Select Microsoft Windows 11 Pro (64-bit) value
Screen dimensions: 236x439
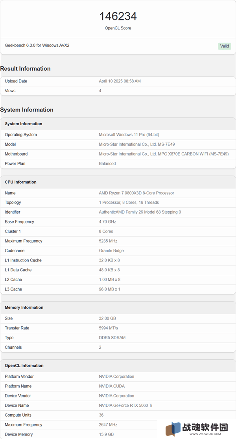tap(129, 135)
